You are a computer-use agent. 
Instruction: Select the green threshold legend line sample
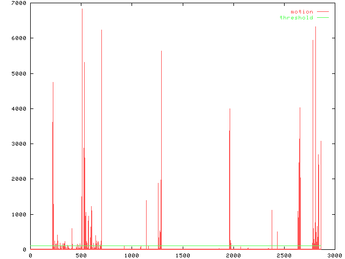[x=322, y=18]
